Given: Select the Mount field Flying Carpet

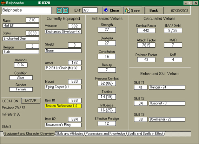Looking at the screenshot, I should pos(63,87).
